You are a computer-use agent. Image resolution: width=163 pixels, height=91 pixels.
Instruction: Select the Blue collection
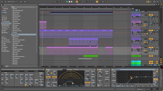(x=5, y=11)
